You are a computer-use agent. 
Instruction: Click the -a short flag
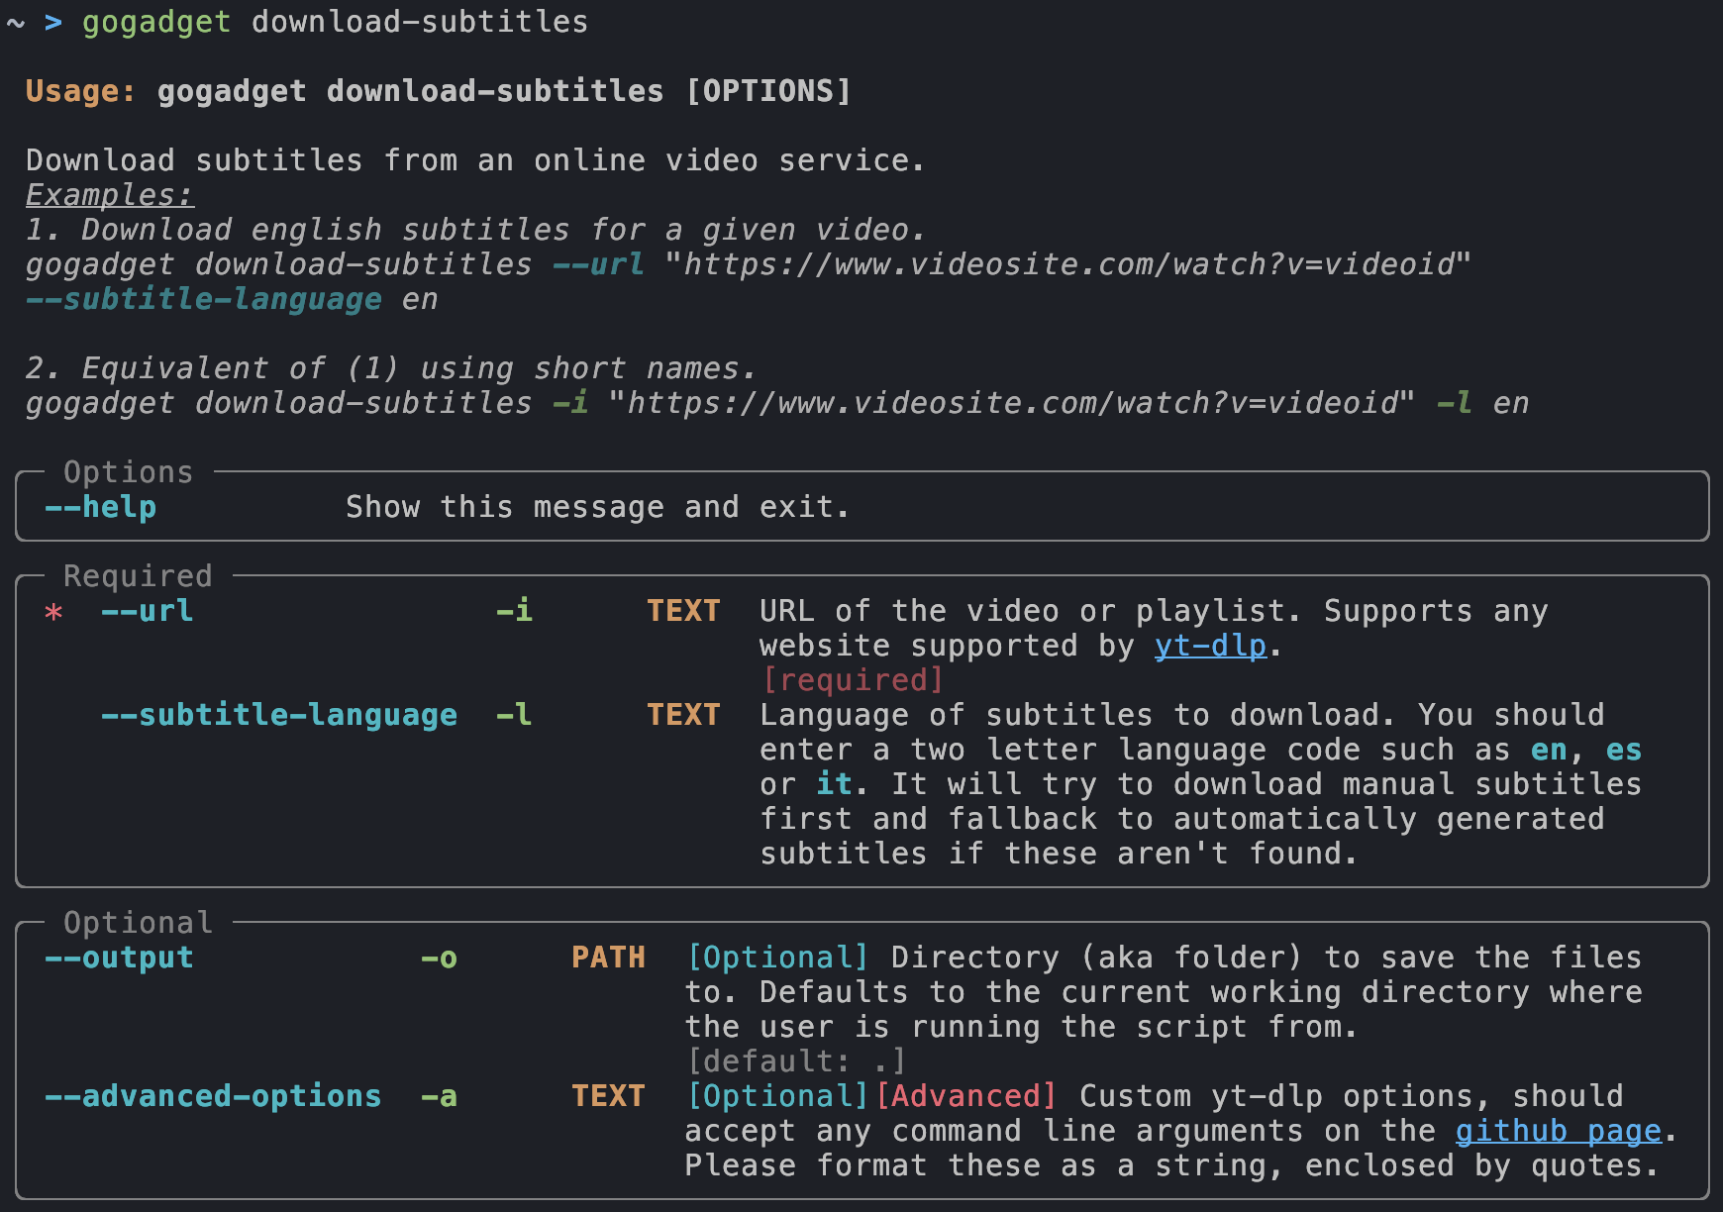pyautogui.click(x=439, y=1096)
